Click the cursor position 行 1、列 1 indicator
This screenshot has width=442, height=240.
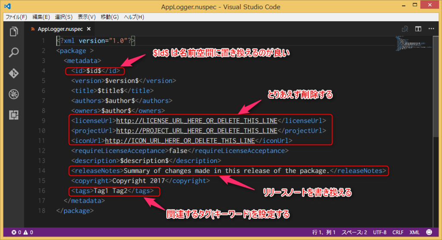click(324, 232)
